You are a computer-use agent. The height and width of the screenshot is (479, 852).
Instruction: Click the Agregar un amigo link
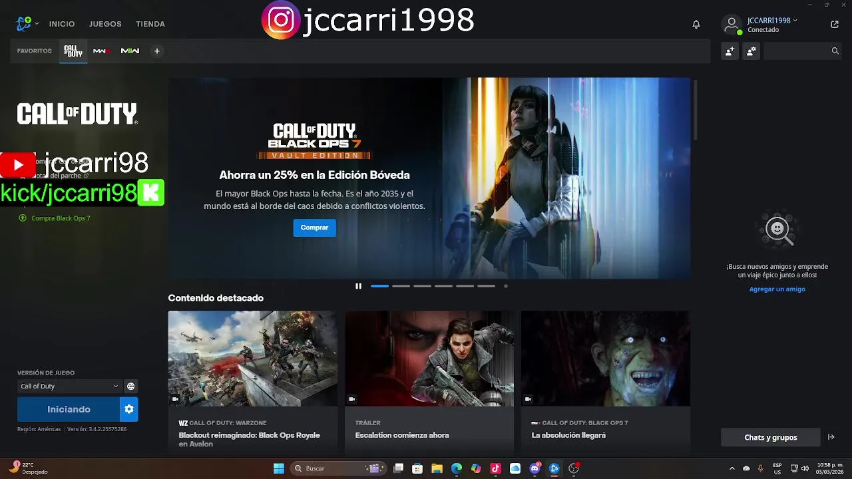777,289
